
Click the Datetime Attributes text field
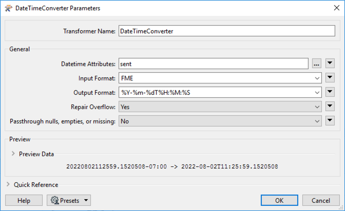click(213, 64)
